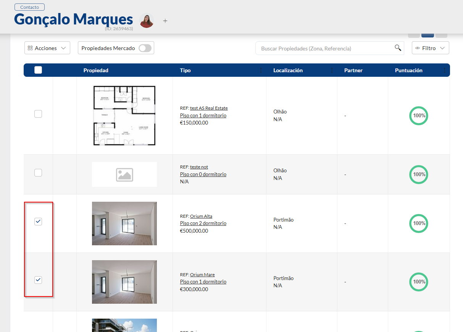
Task: Open the floor plan thumbnail
Action: (x=124, y=115)
